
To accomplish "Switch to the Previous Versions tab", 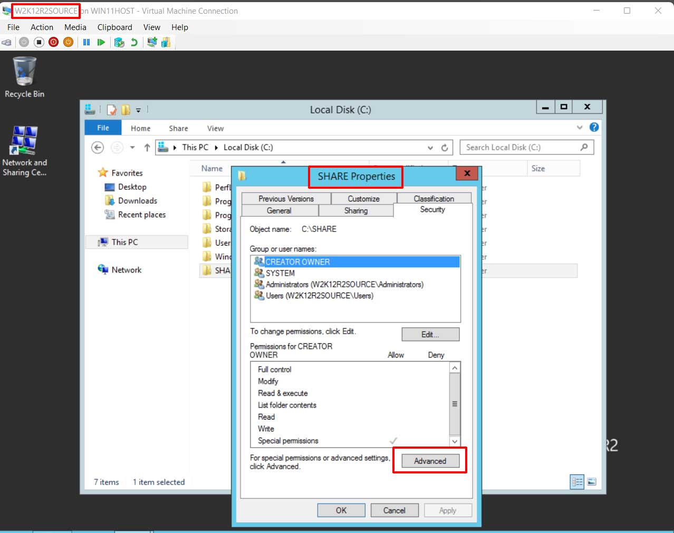I will click(x=286, y=199).
